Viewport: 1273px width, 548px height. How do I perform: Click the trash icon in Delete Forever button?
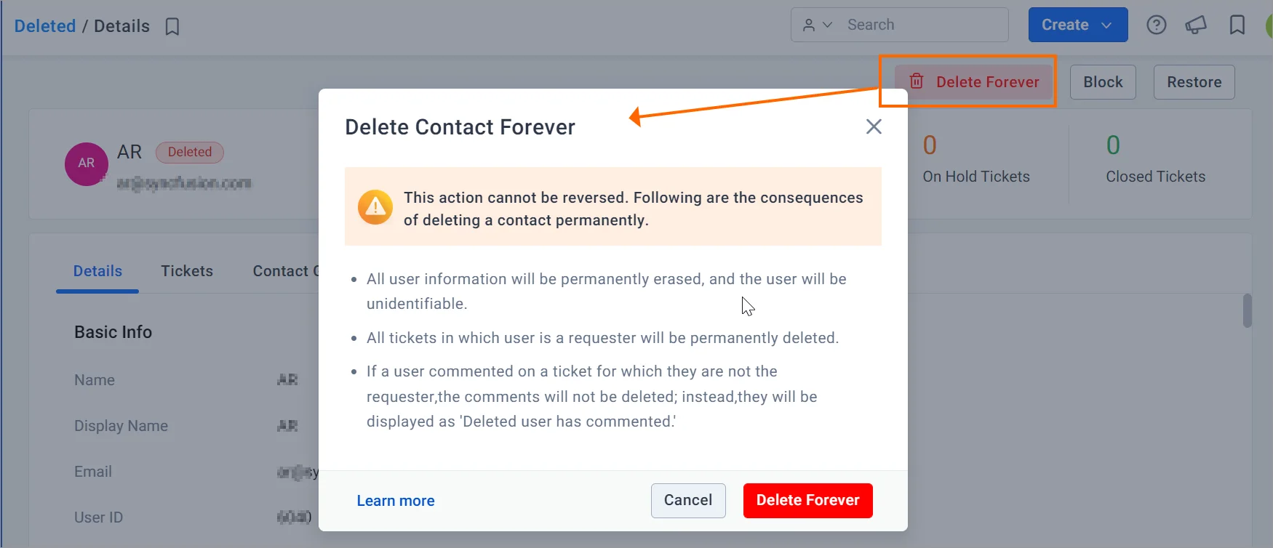pos(916,81)
